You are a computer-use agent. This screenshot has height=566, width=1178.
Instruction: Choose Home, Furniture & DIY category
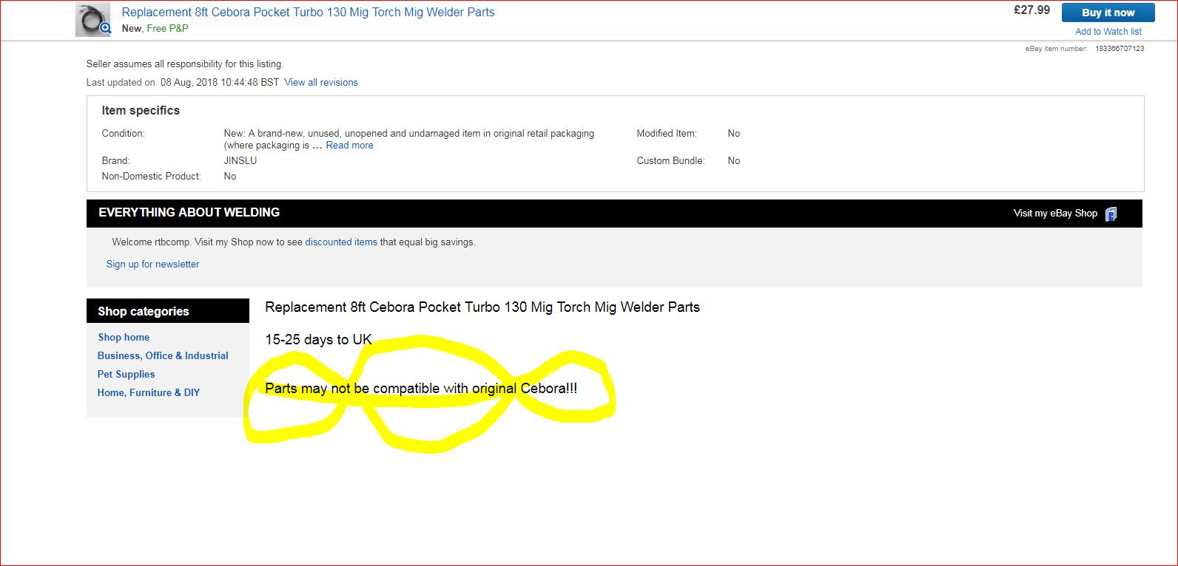(149, 393)
